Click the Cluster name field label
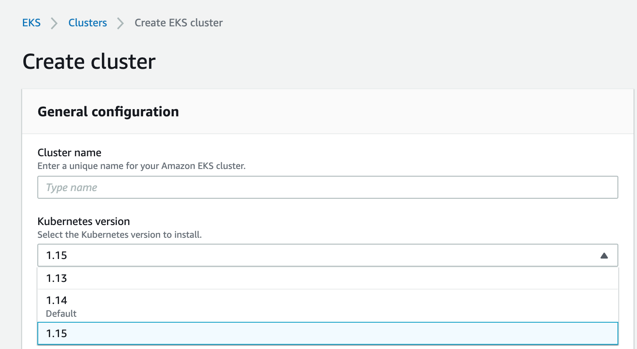The width and height of the screenshot is (637, 349). click(x=69, y=153)
